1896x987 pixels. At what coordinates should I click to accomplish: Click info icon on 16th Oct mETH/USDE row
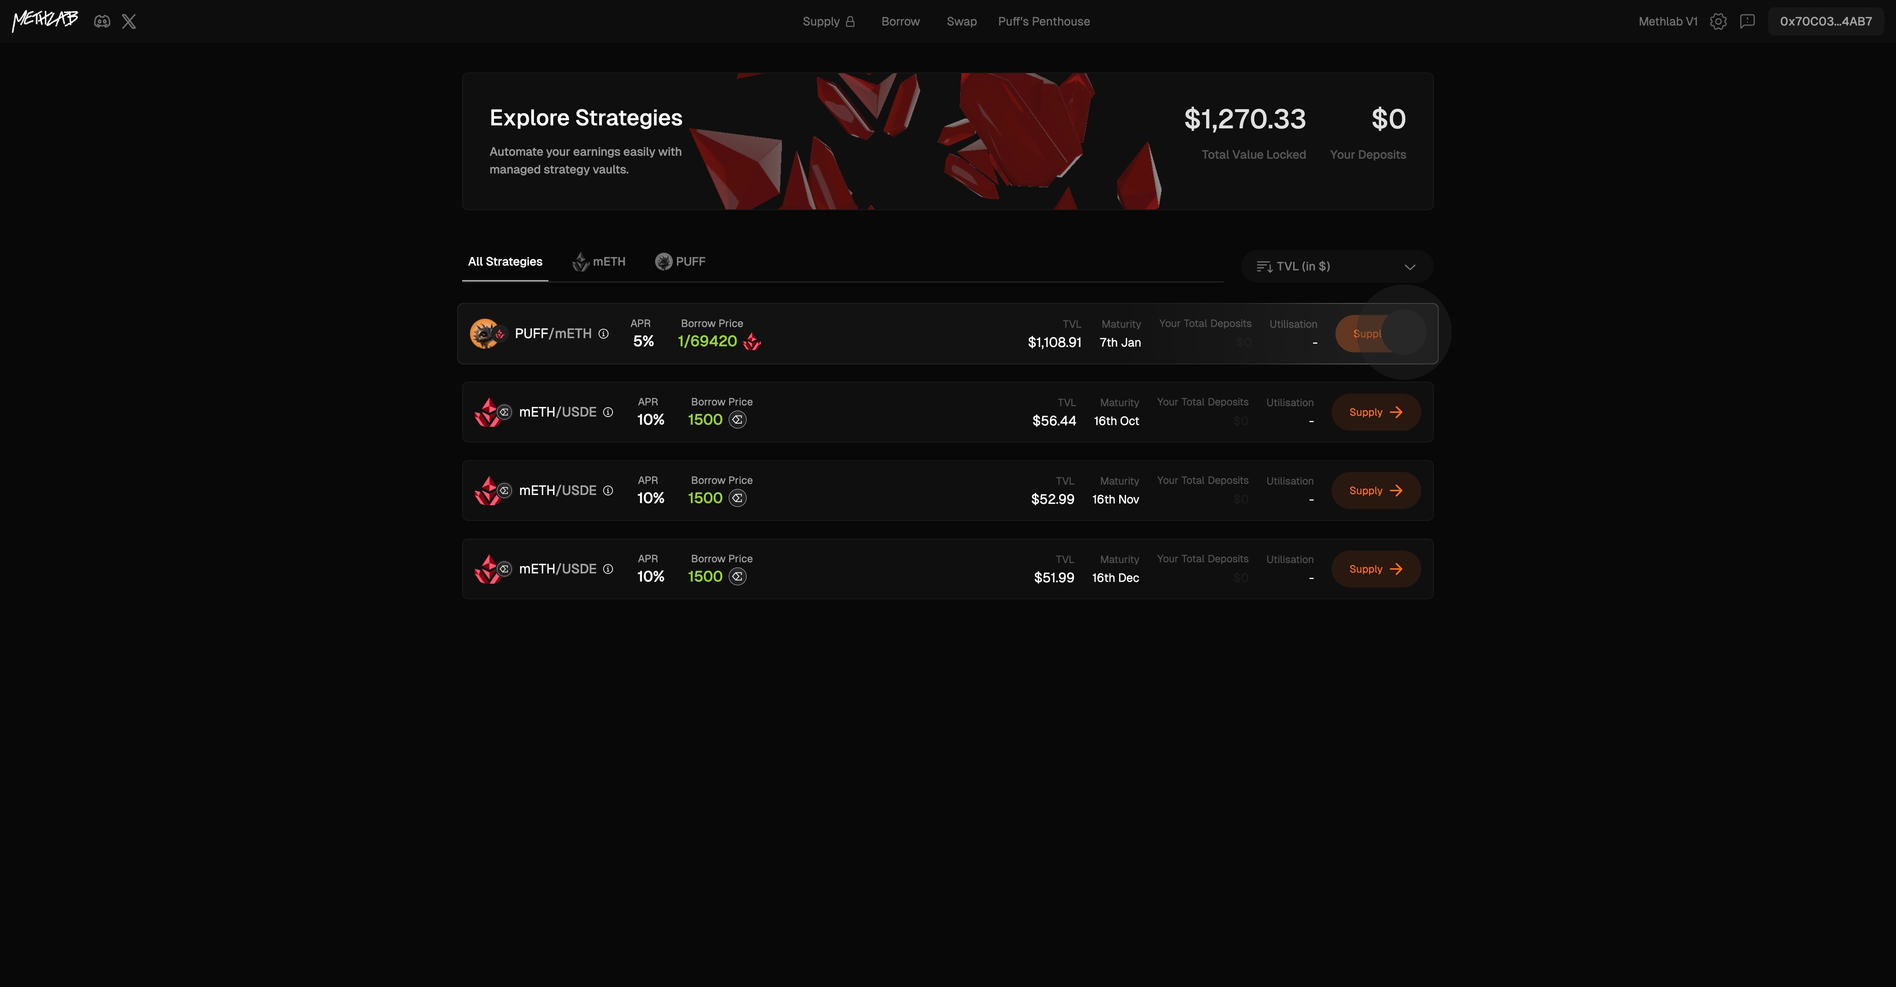coord(608,412)
